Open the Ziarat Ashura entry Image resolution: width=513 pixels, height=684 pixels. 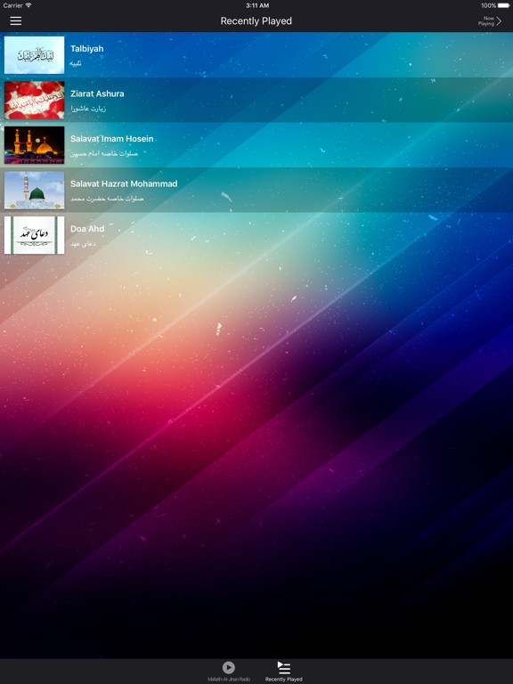point(256,100)
